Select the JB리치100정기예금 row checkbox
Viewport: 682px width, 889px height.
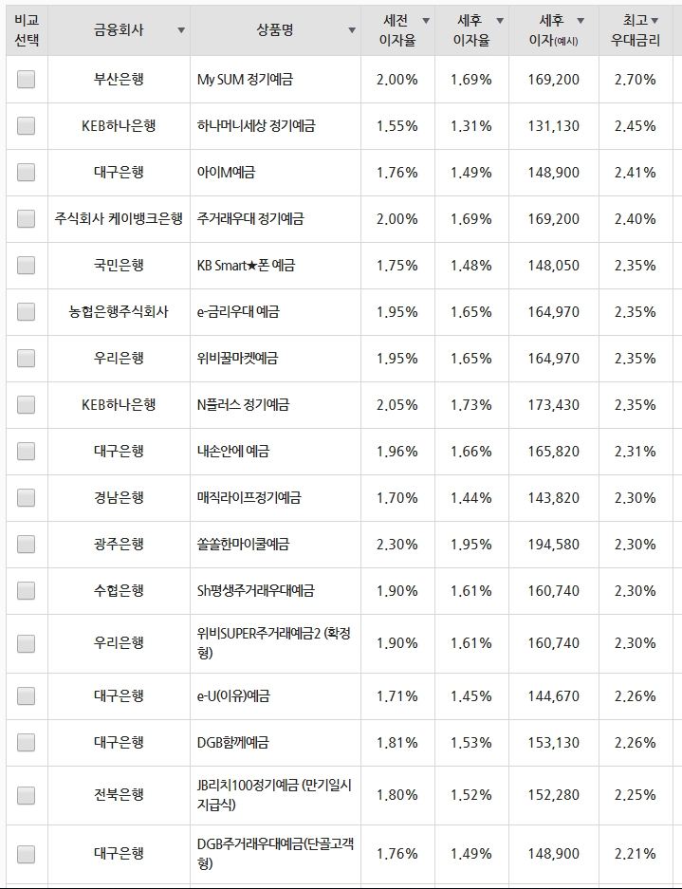point(26,795)
